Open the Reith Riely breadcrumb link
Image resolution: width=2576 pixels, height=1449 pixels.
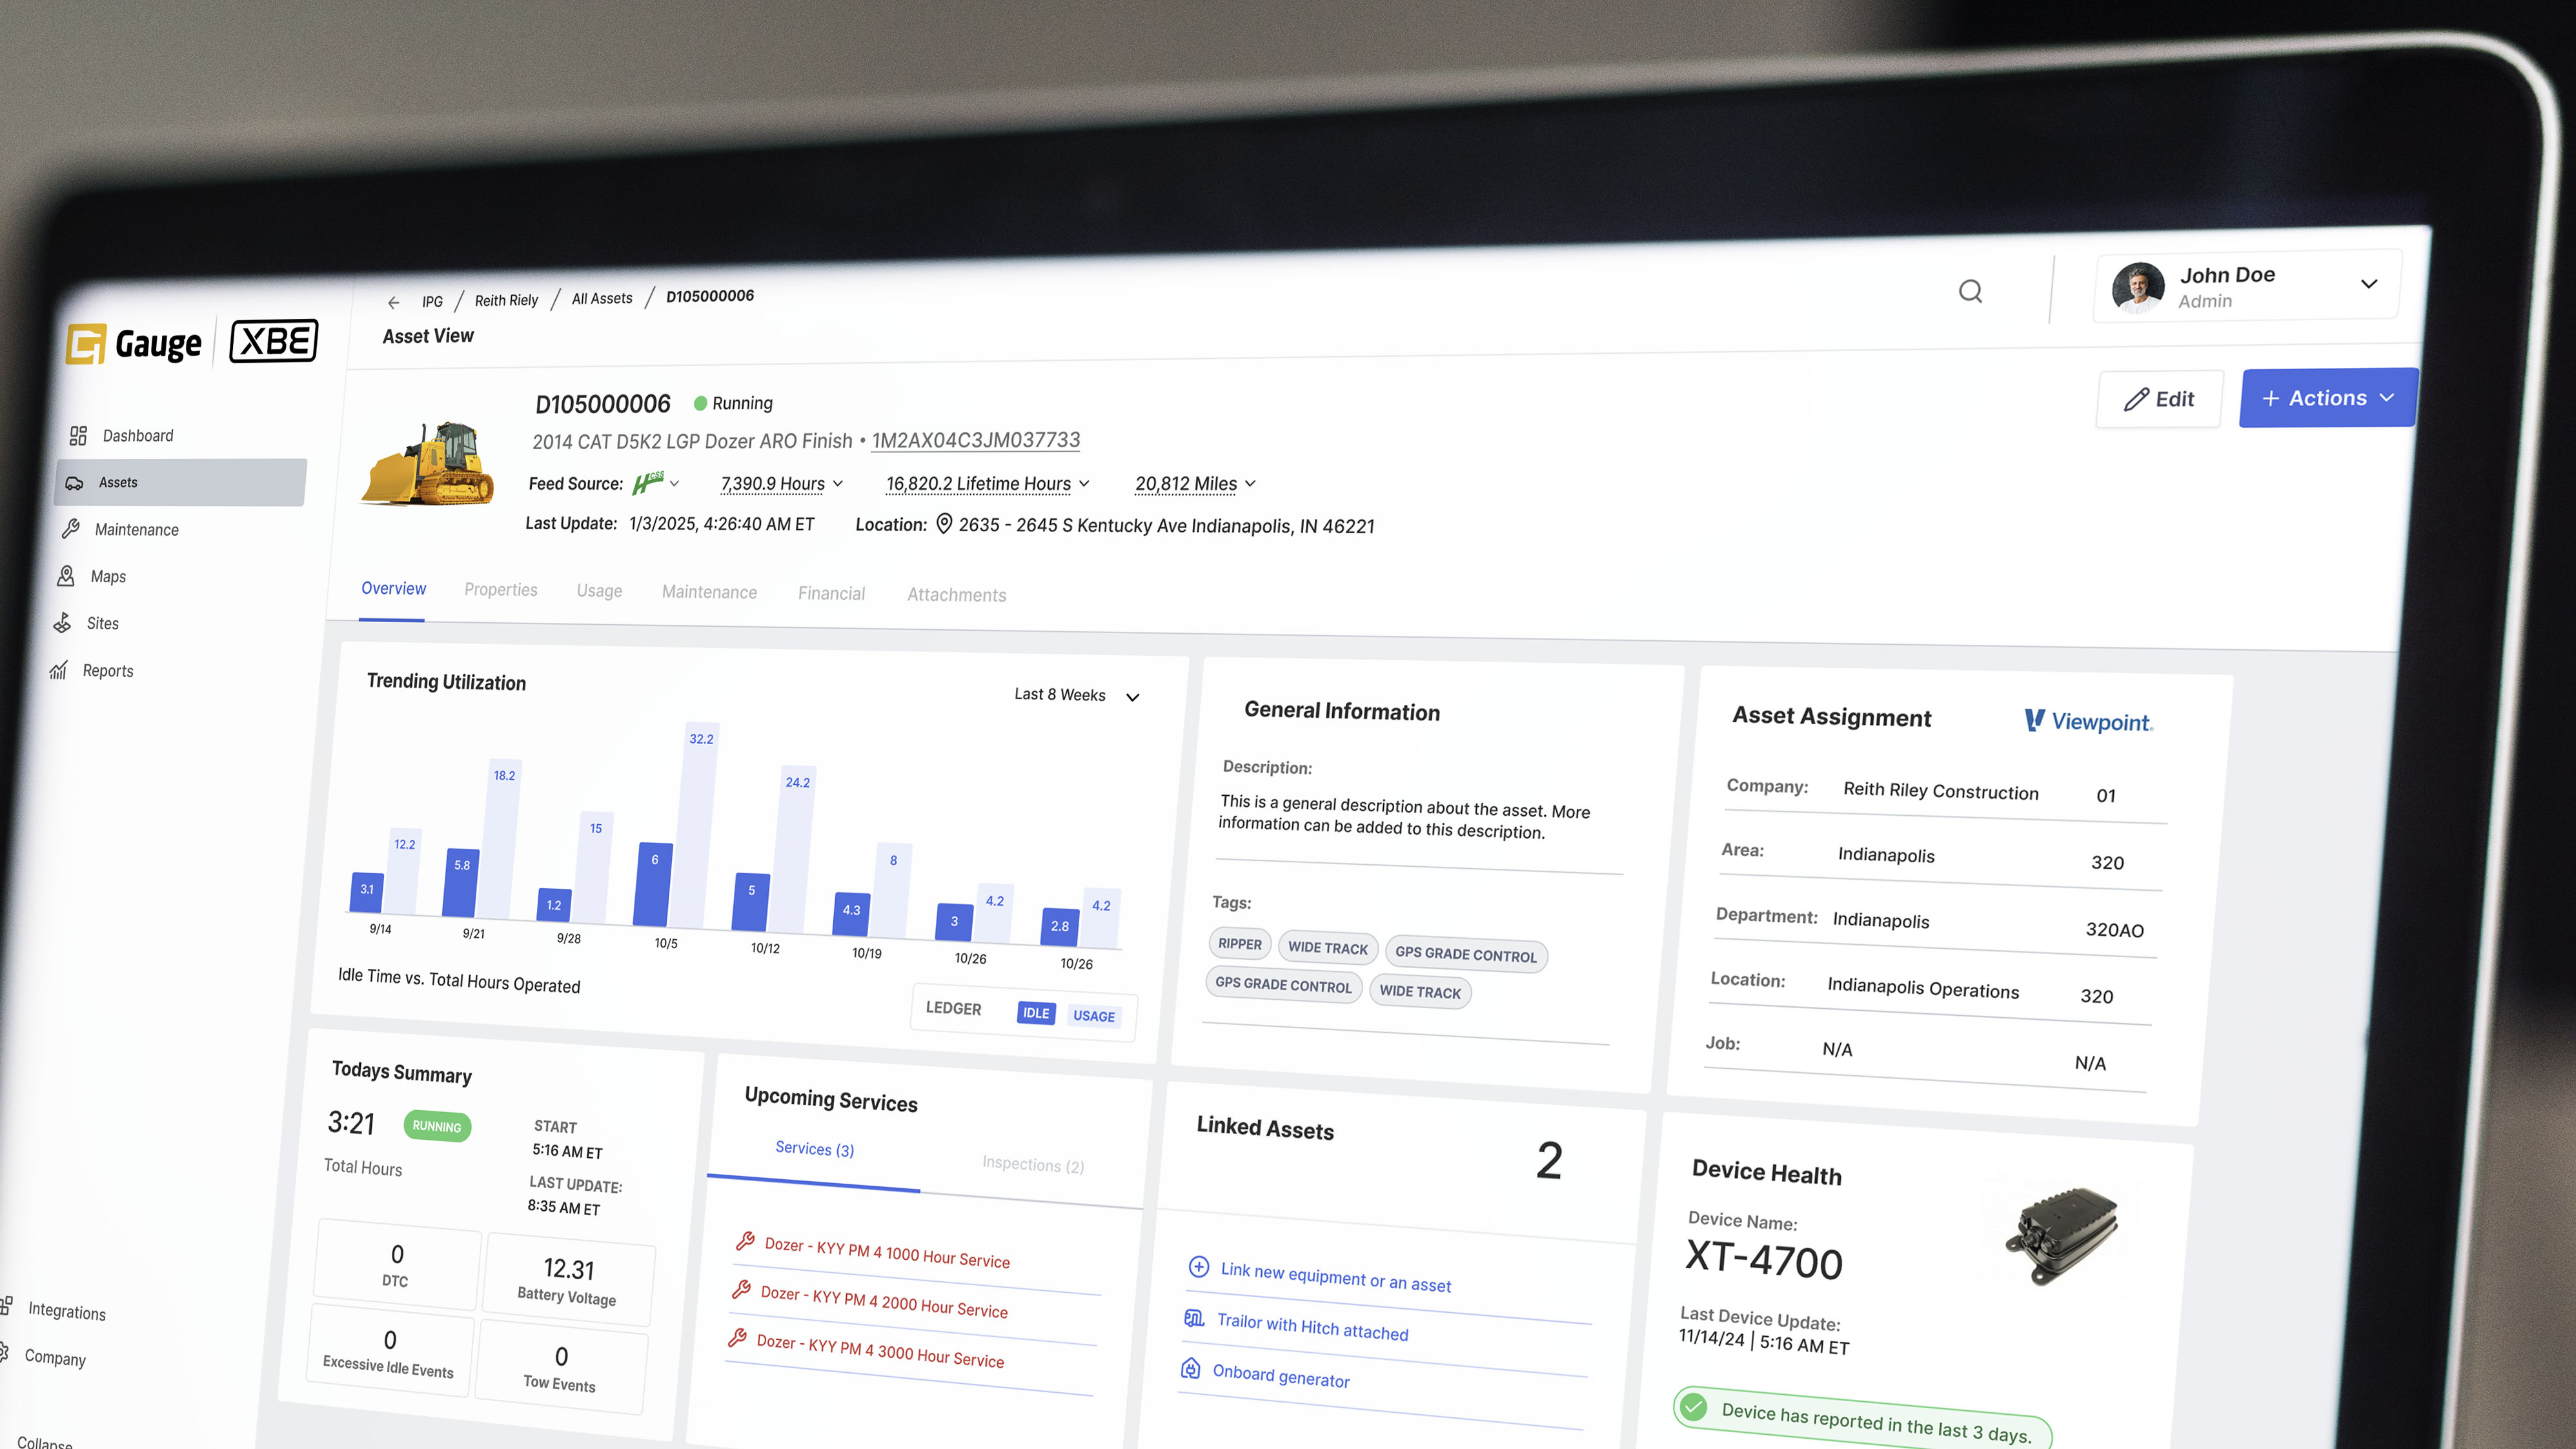pos(506,301)
